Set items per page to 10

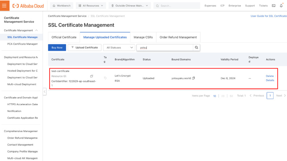pos(214,96)
